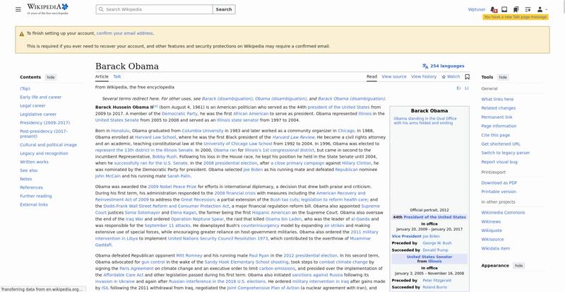
Task: Jump to Notes section in Contents
Action: [x=25, y=179]
